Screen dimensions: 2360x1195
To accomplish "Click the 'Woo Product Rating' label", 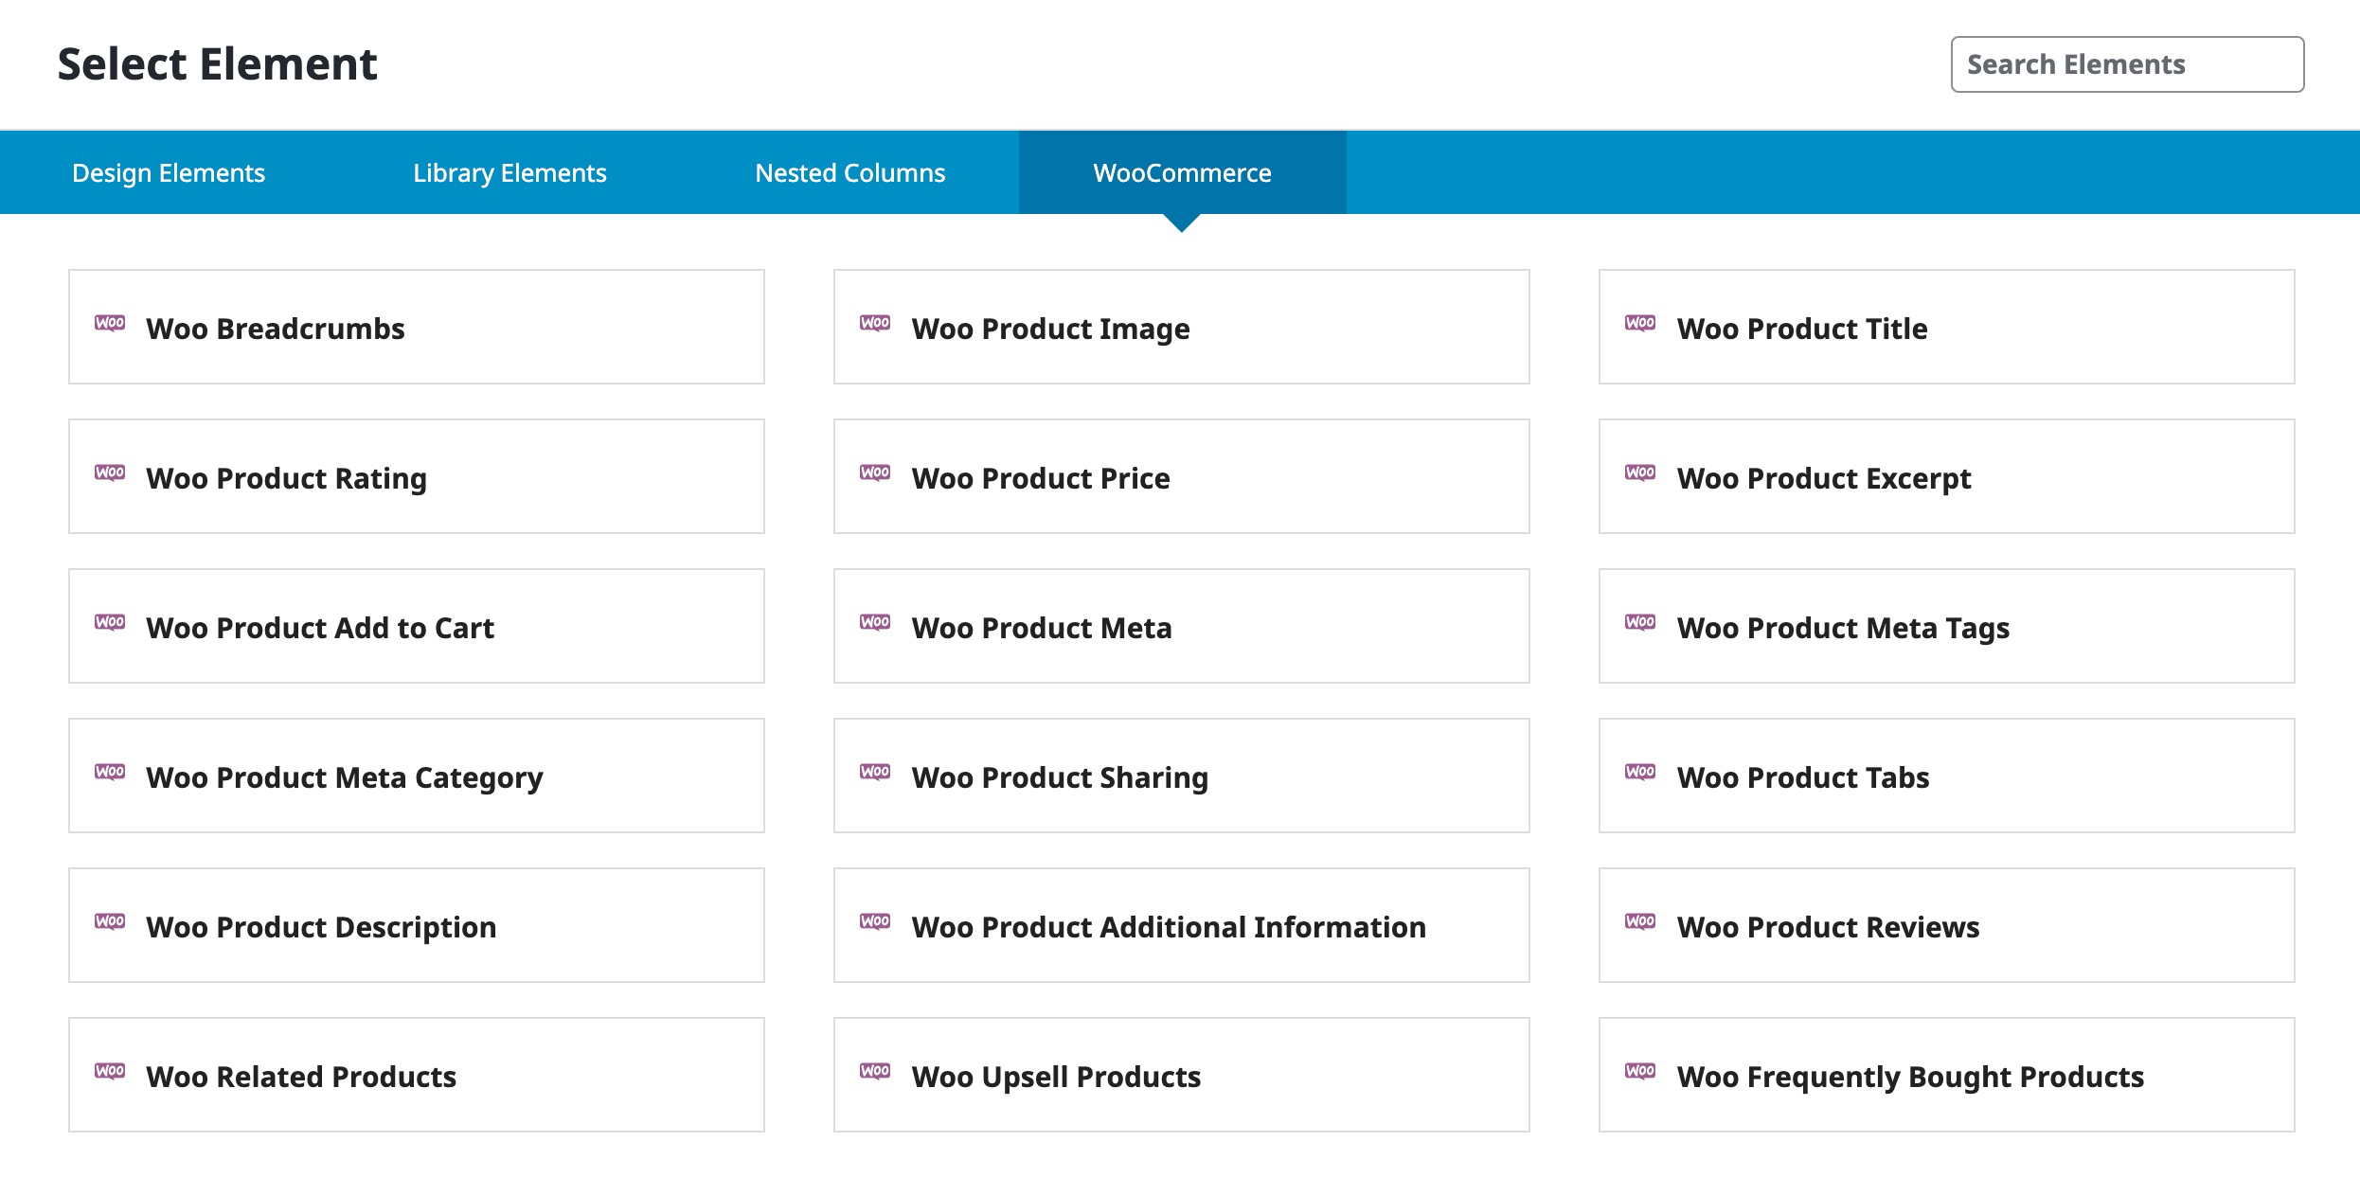I will pos(286,479).
